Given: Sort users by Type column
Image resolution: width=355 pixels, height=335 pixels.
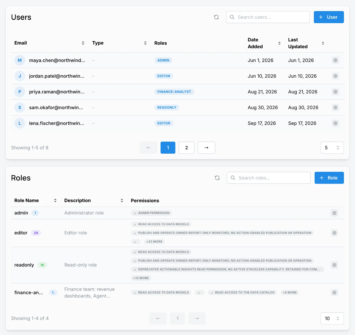Looking at the screenshot, I should tap(145, 43).
